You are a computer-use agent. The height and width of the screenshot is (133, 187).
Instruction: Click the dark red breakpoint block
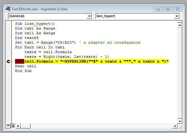pos(19,61)
